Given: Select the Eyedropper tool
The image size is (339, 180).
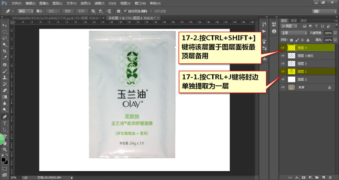Looking at the screenshot, I should tap(5, 57).
